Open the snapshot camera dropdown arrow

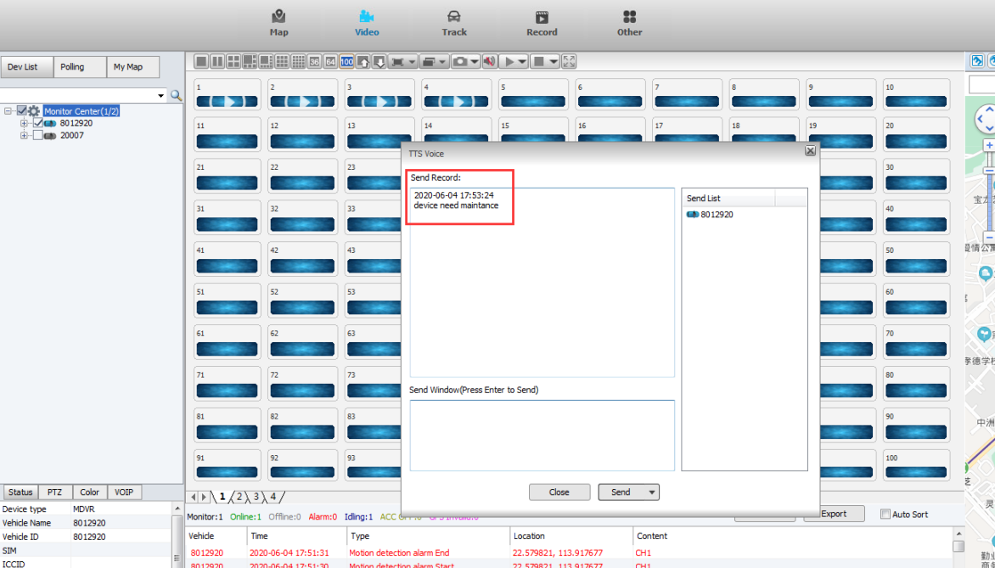(x=474, y=62)
